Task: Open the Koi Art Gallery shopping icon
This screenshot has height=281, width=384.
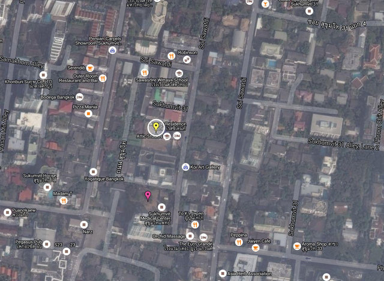Action: [185, 167]
